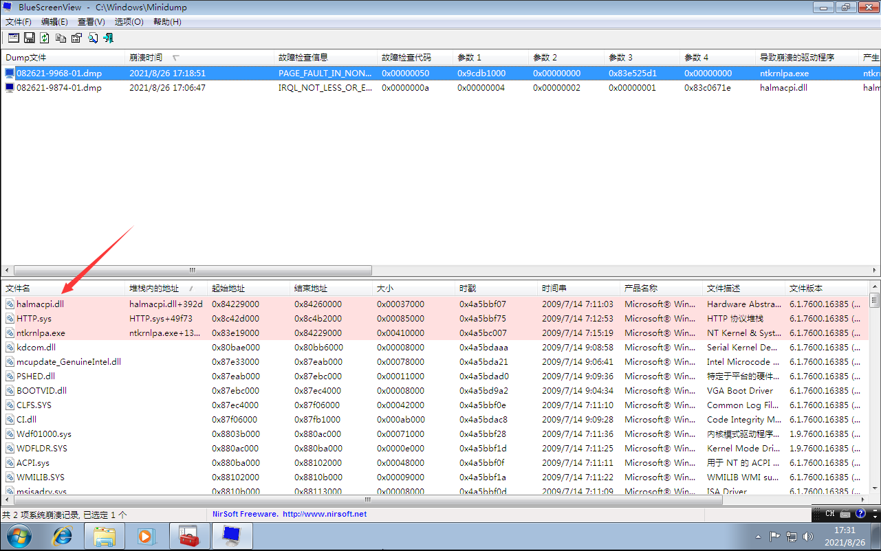This screenshot has width=881, height=551.
Task: Launch Windows Media Player from the taskbar
Action: [147, 537]
